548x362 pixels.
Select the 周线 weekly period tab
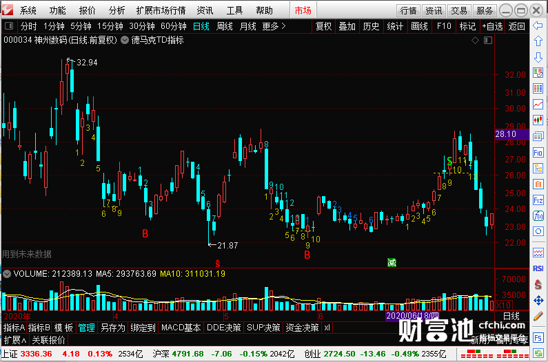click(x=225, y=26)
